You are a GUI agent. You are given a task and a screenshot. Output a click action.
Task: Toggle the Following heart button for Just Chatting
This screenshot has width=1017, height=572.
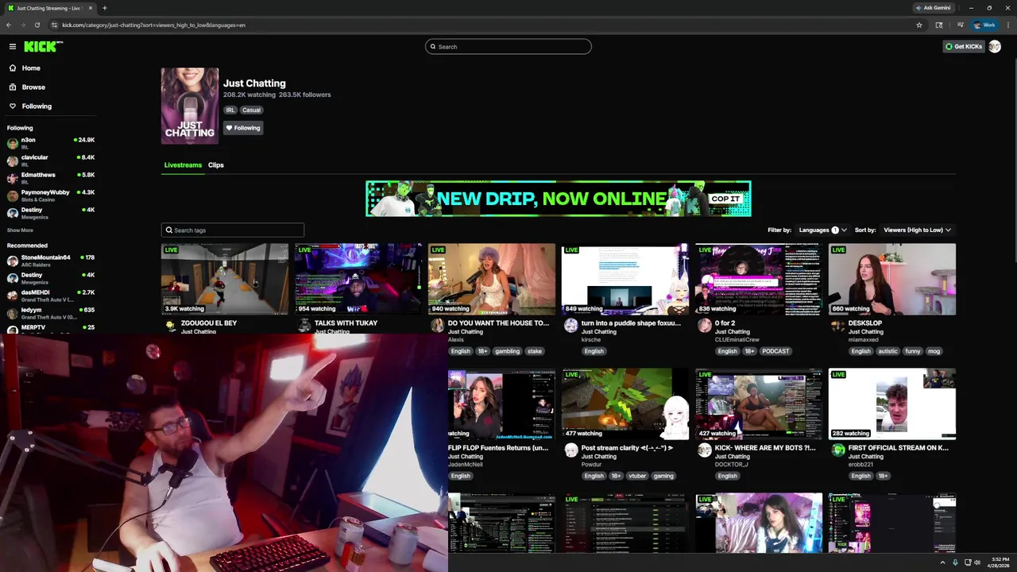(x=242, y=128)
